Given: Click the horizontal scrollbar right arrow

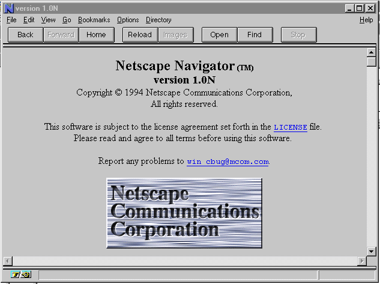Looking at the screenshot, I should [362, 261].
